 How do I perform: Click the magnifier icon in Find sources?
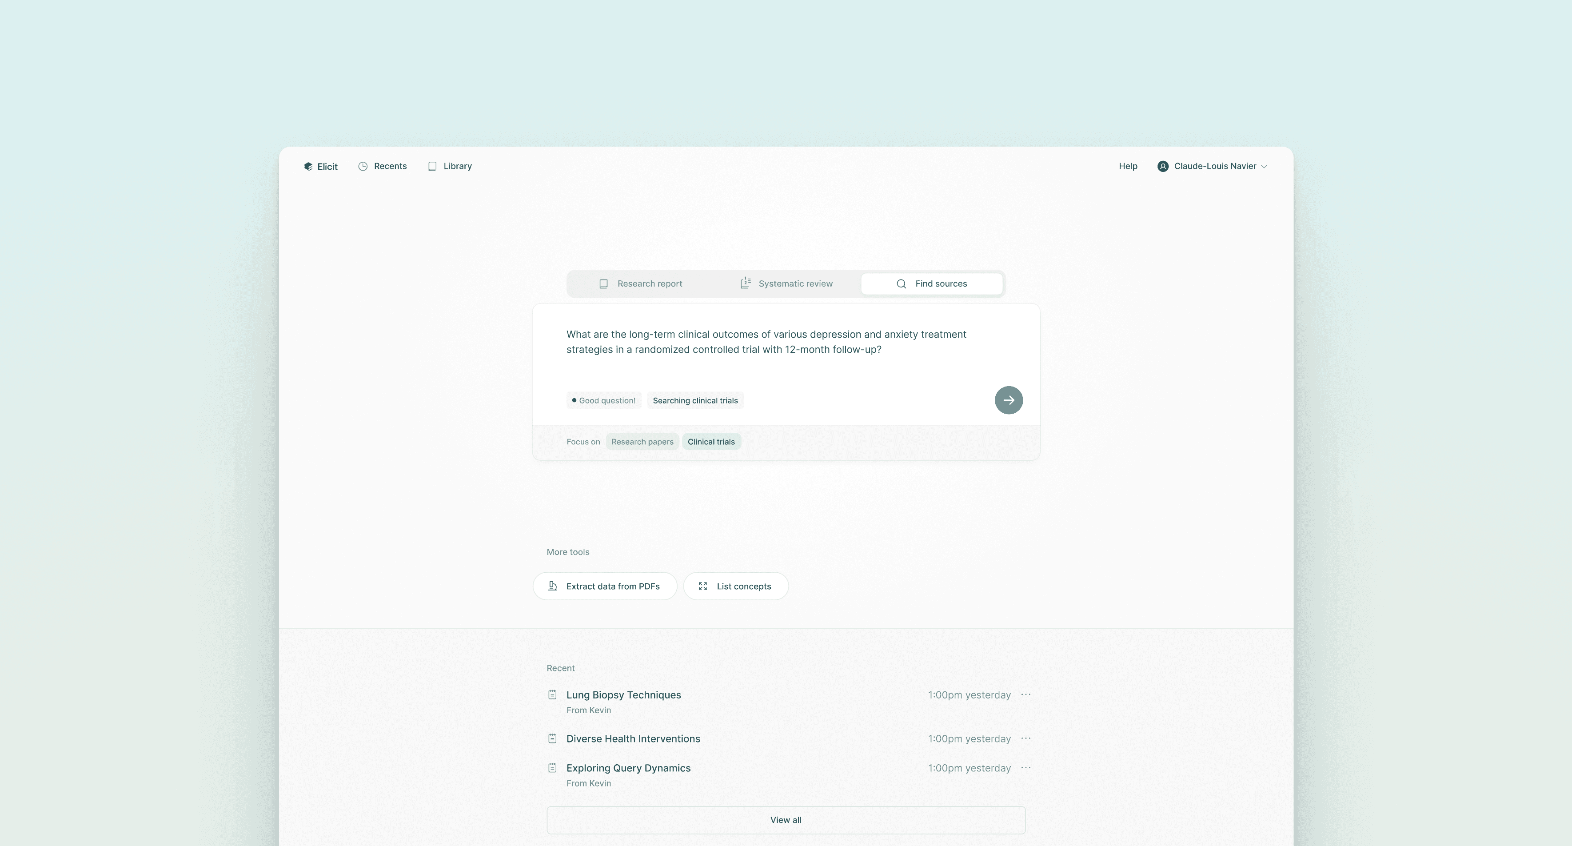(902, 284)
